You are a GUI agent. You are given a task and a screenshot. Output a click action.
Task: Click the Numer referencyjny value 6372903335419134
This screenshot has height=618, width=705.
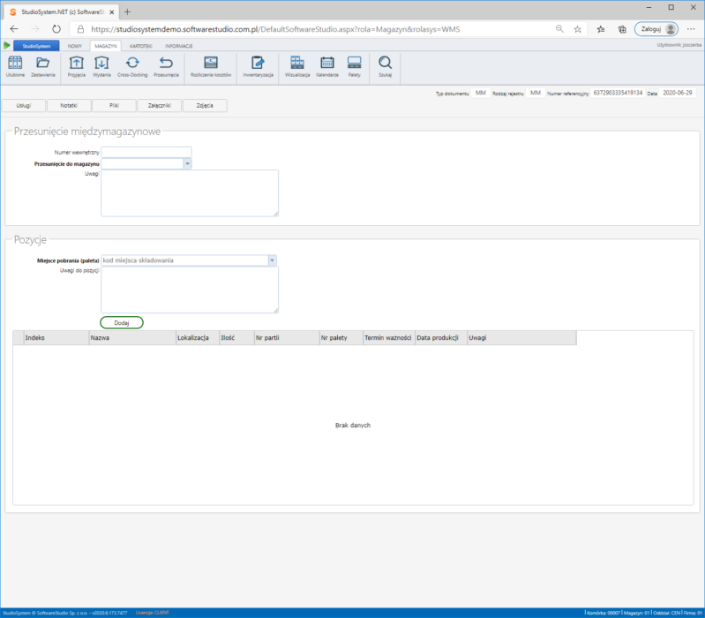[x=618, y=93]
